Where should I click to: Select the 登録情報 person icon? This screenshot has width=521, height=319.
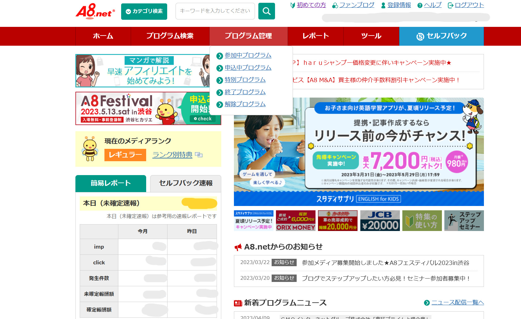click(383, 5)
